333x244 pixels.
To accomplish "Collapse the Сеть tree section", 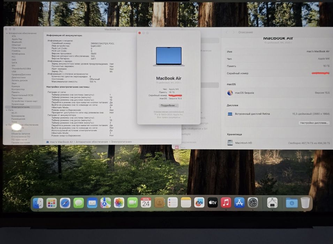I will pyautogui.click(x=7, y=110).
